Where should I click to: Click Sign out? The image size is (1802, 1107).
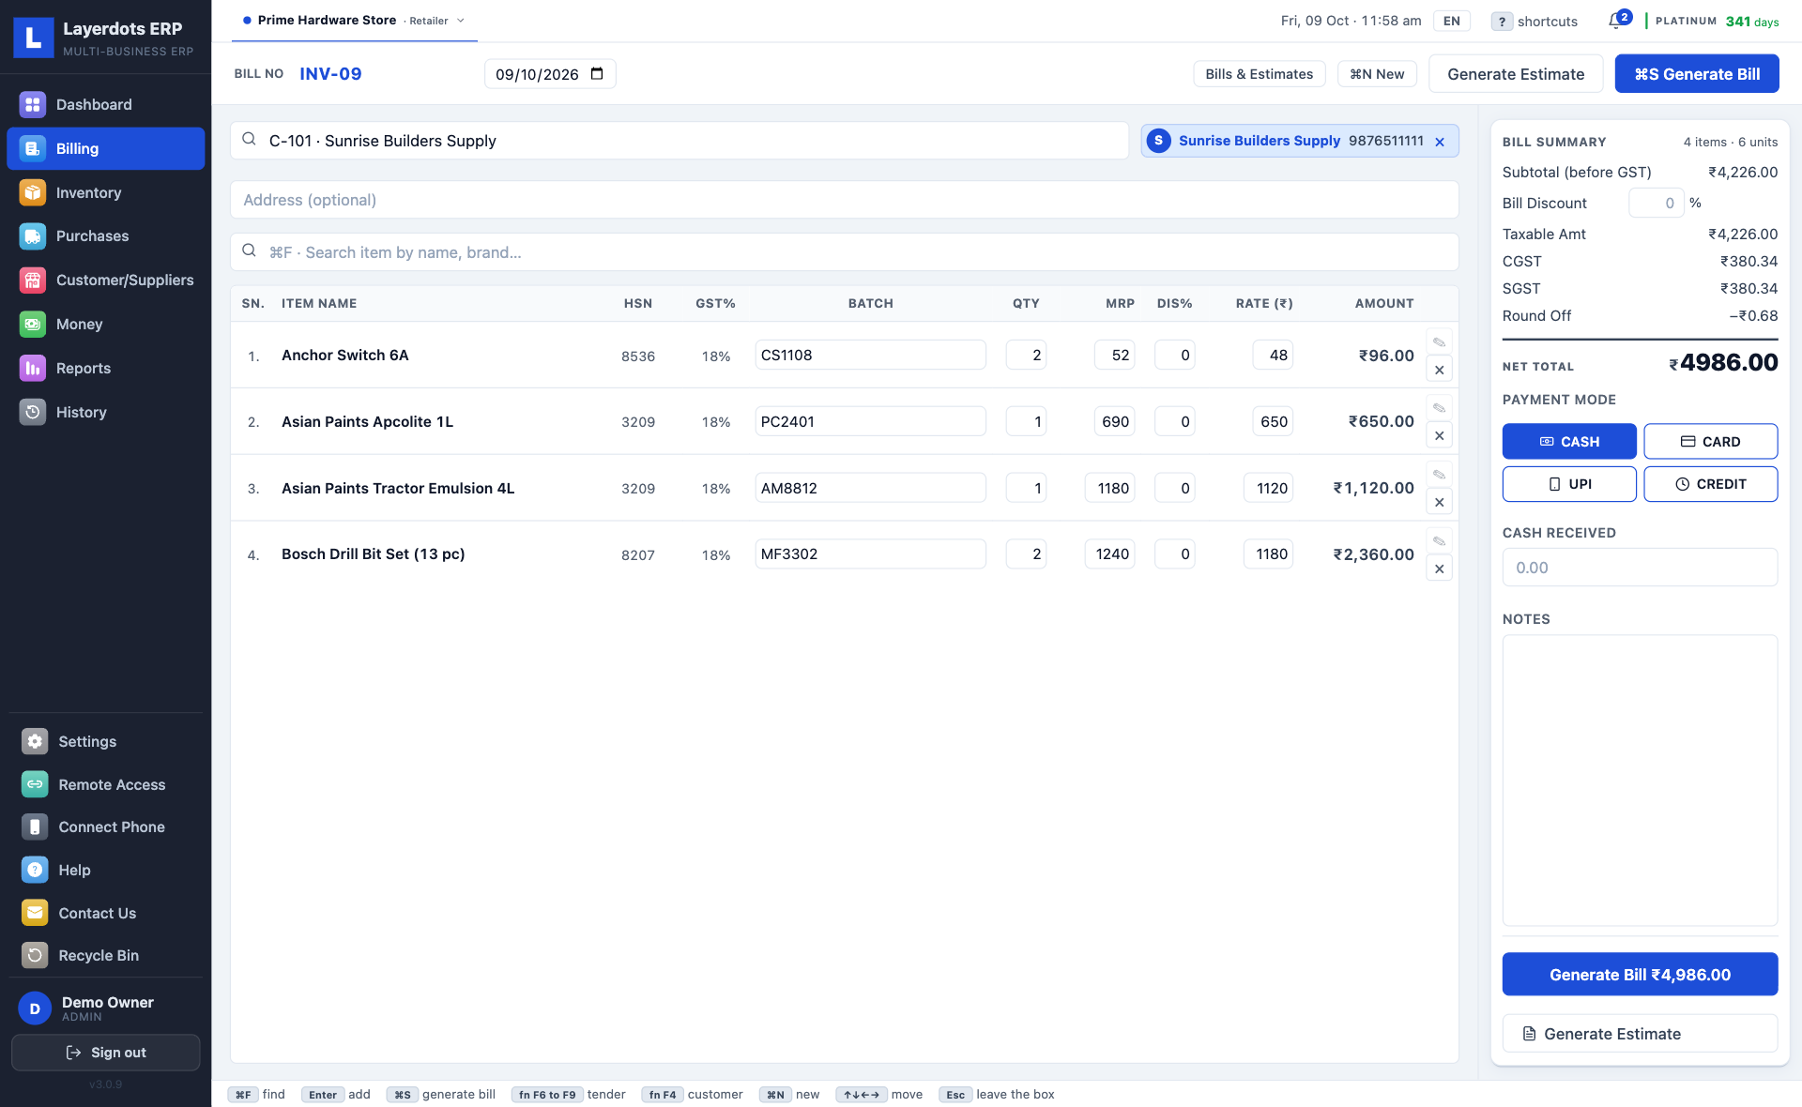tap(105, 1053)
